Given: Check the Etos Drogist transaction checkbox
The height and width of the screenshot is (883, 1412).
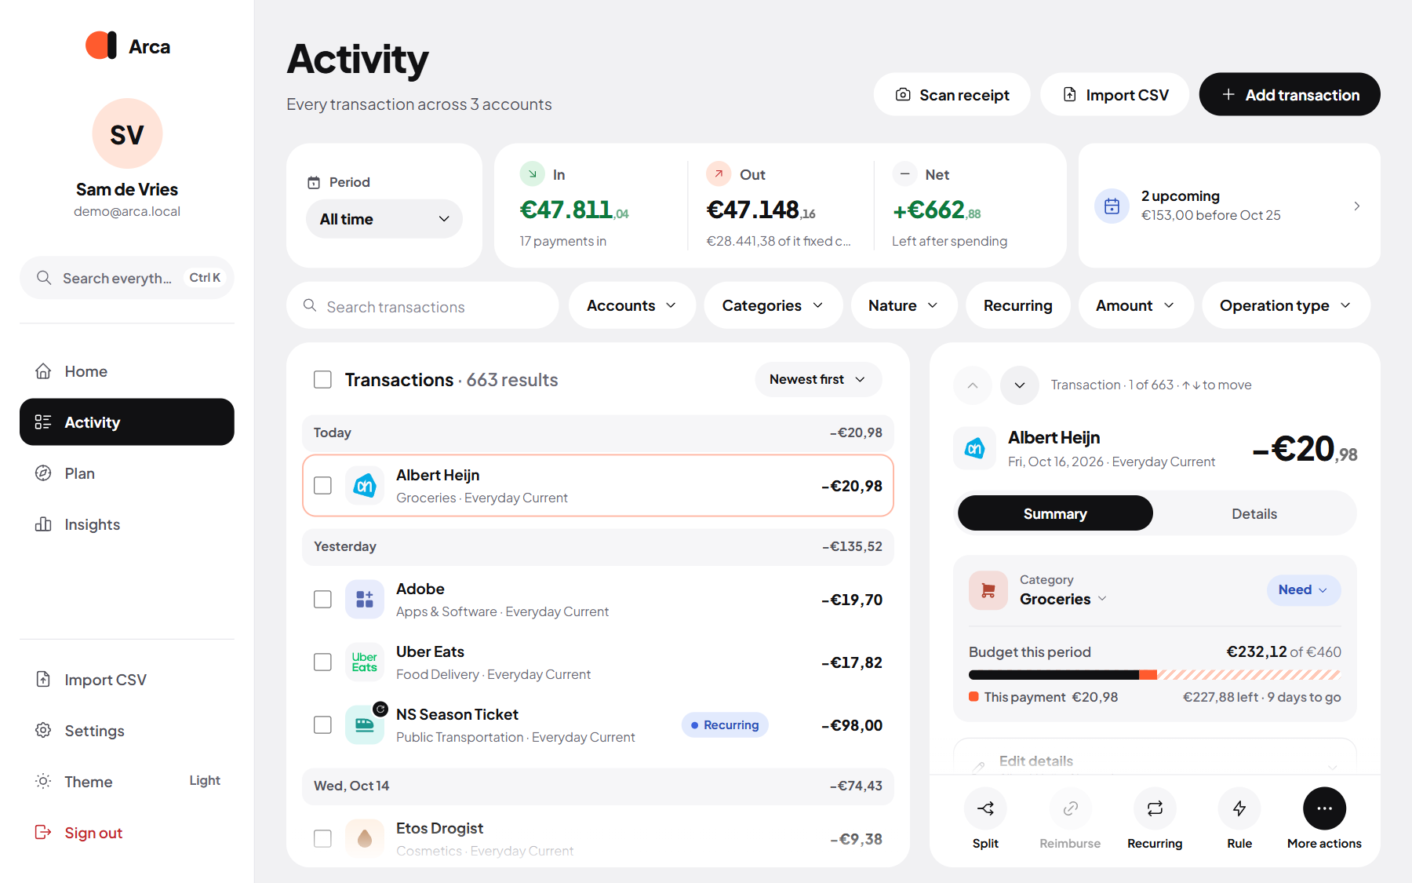Looking at the screenshot, I should click(322, 838).
